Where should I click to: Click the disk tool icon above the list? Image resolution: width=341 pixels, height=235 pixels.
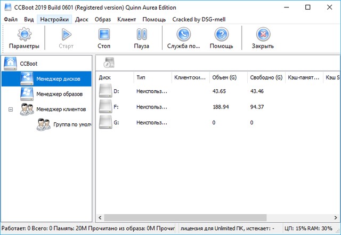tap(109, 63)
